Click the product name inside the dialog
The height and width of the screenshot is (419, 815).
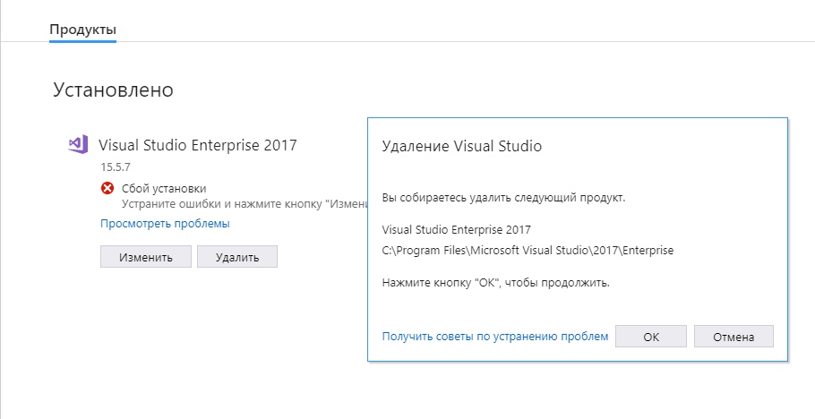tap(456, 229)
